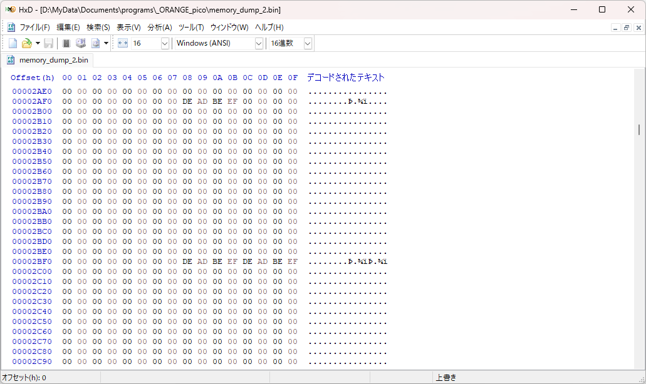Screen dimensions: 646x384
Task: Open a file using the Open folder icon
Action: point(28,43)
